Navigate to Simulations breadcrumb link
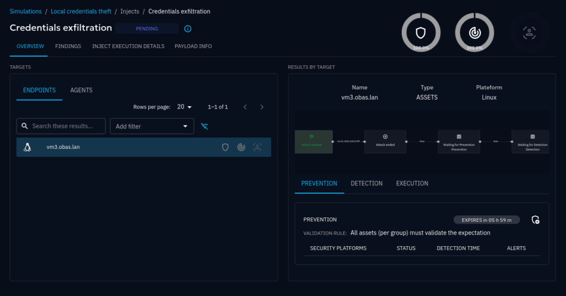Image resolution: width=566 pixels, height=296 pixels. [25, 11]
